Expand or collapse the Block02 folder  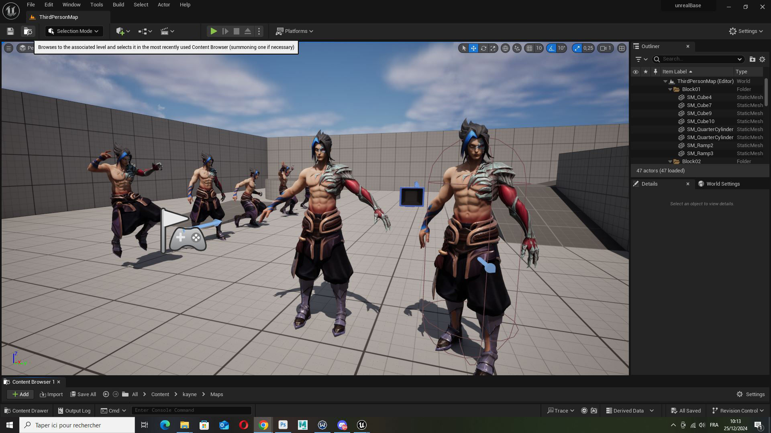pyautogui.click(x=670, y=162)
